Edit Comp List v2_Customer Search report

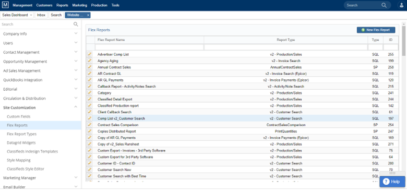coord(90,118)
